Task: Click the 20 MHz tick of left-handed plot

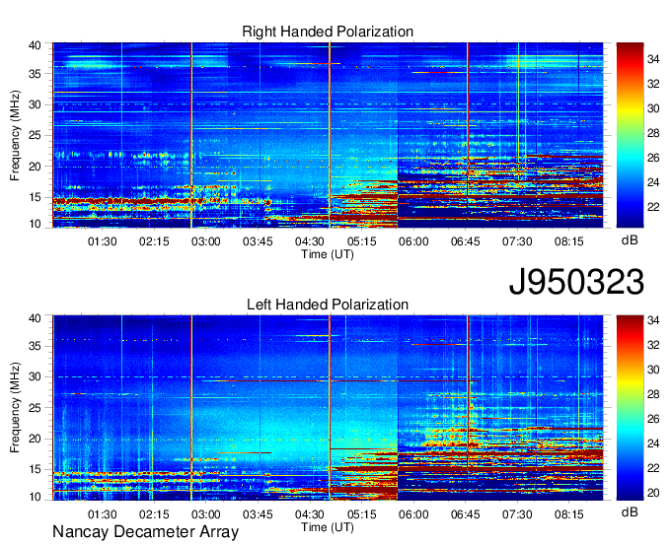Action: coord(36,439)
